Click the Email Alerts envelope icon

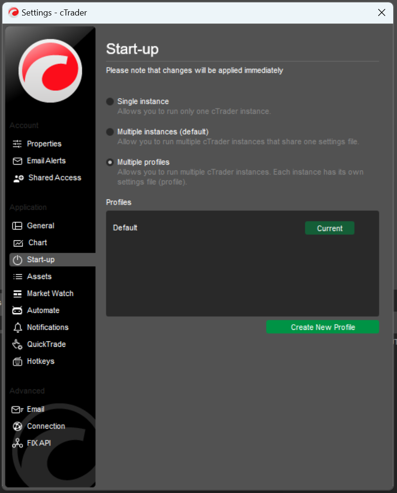(x=17, y=161)
